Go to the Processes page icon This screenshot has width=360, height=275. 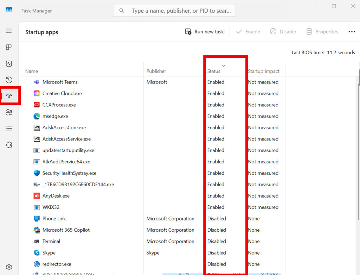[x=9, y=47]
